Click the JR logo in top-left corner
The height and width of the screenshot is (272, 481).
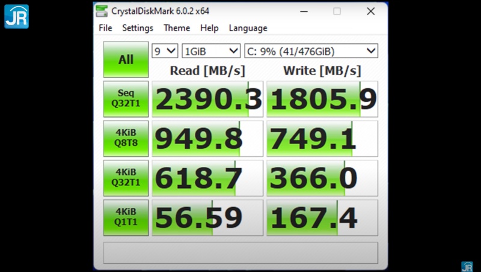click(16, 16)
